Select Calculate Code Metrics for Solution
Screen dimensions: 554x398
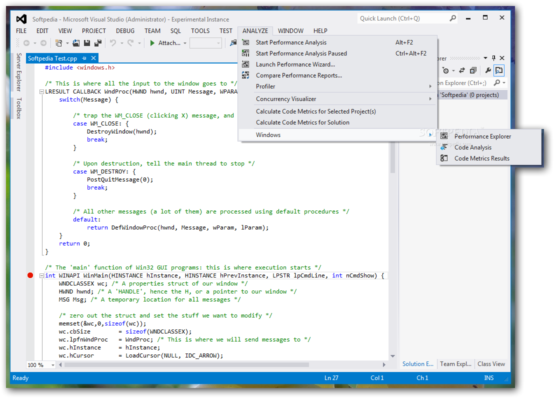[x=337, y=122]
